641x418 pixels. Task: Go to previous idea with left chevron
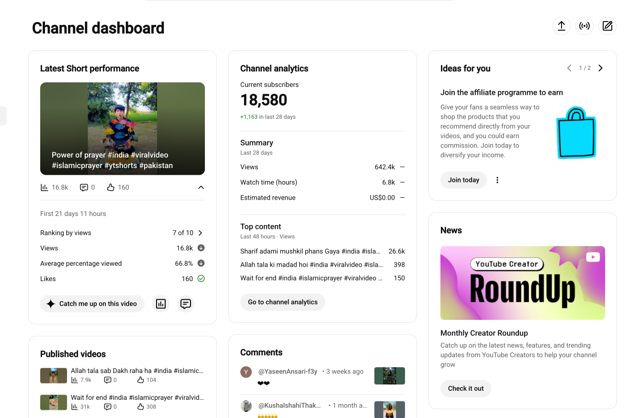click(x=569, y=68)
